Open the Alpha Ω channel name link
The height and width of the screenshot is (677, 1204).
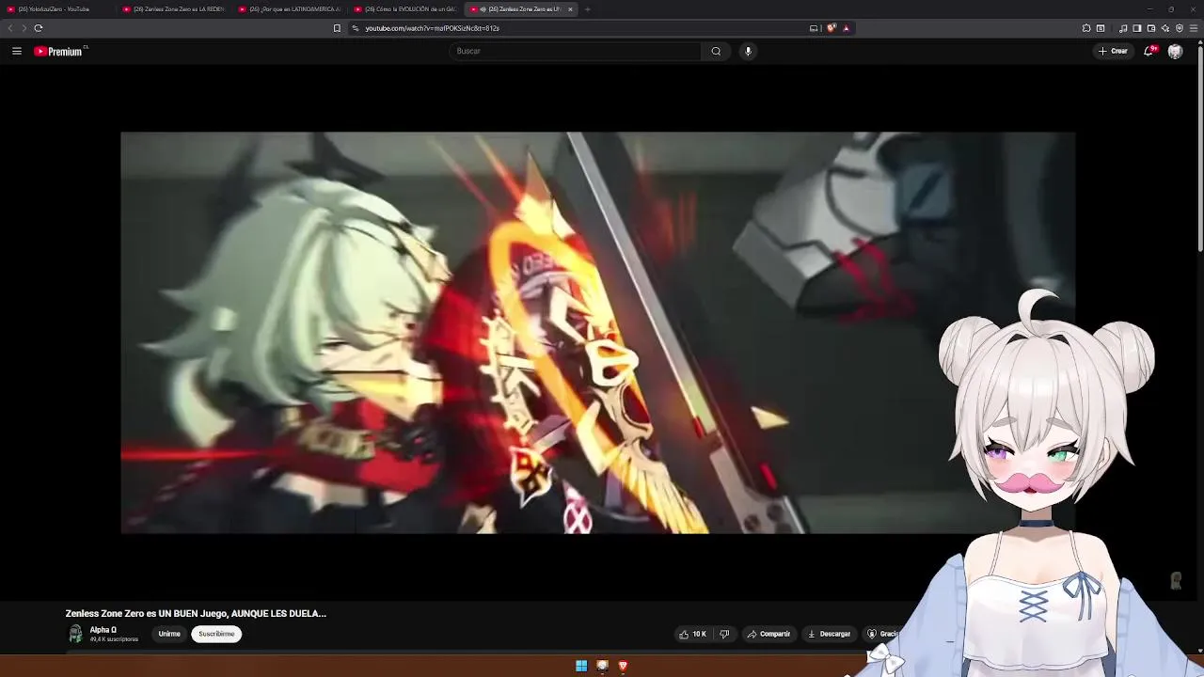(103, 630)
